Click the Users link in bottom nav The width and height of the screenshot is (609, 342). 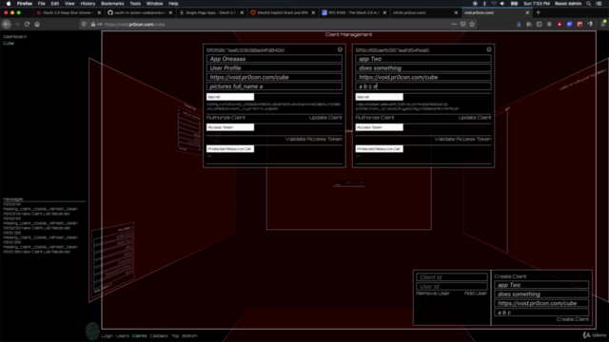point(123,335)
